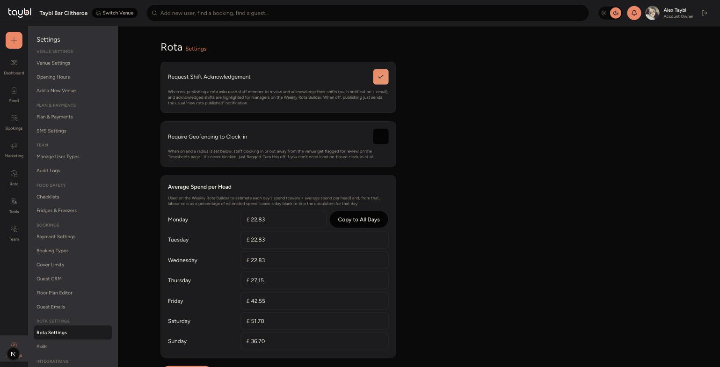Focus the global search bar
The image size is (720, 367).
[x=367, y=13]
